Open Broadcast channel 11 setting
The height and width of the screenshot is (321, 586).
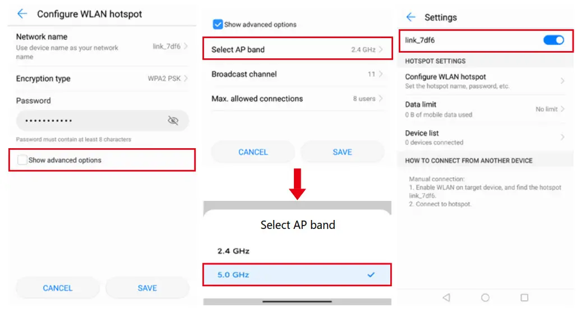point(297,74)
